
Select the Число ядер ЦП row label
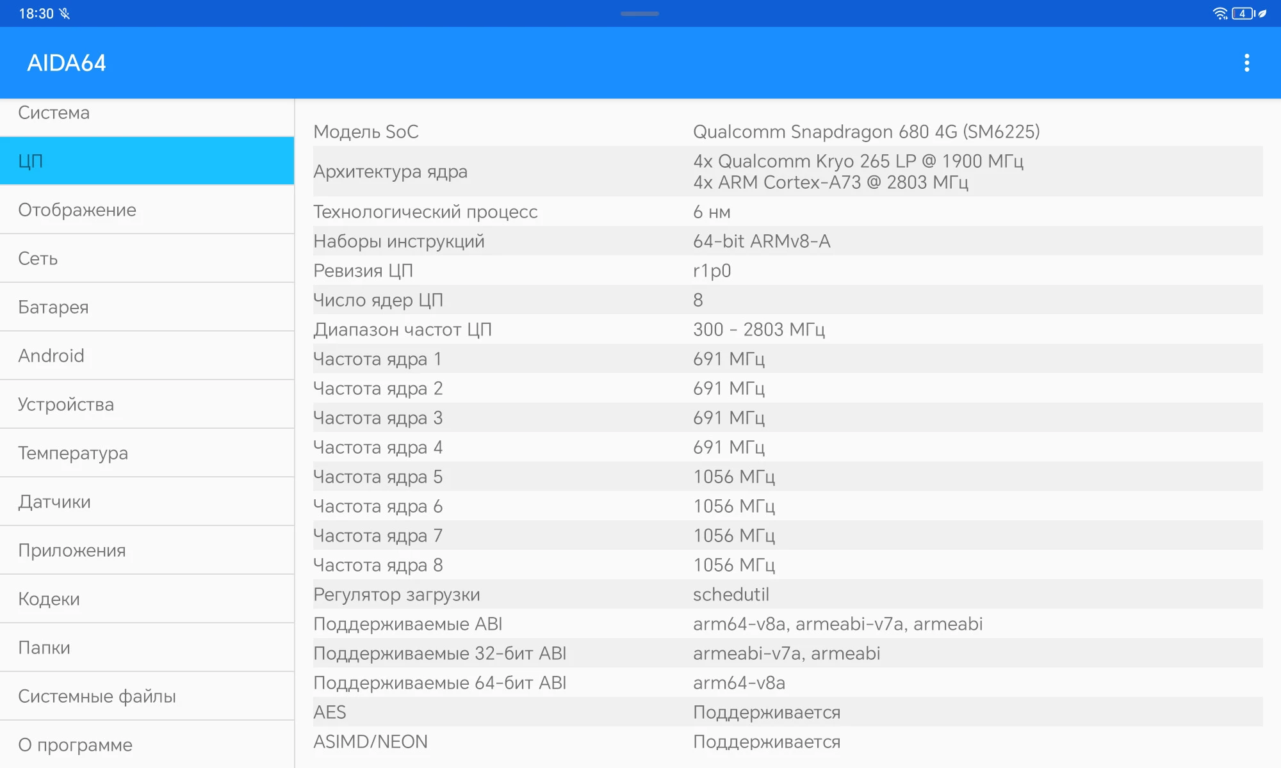[x=378, y=300]
